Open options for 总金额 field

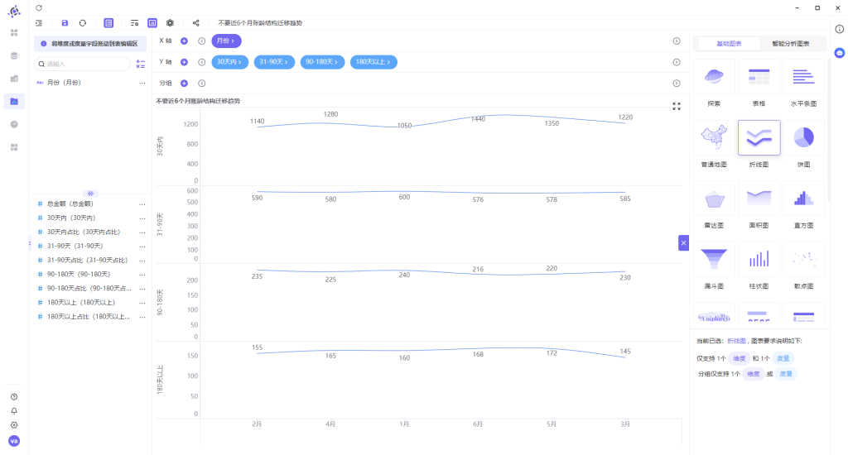[x=142, y=204]
